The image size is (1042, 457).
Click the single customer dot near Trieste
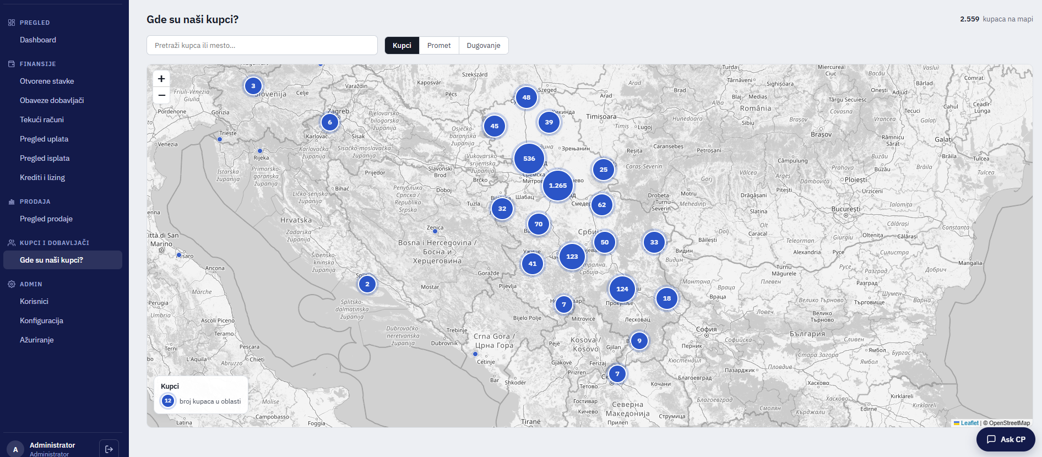click(220, 139)
